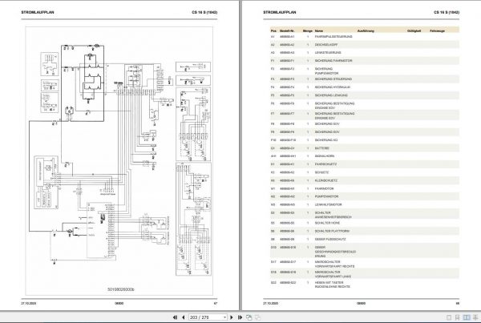Viewport: 481px width, 323px height.
Task: Go to the next page
Action: point(232,317)
